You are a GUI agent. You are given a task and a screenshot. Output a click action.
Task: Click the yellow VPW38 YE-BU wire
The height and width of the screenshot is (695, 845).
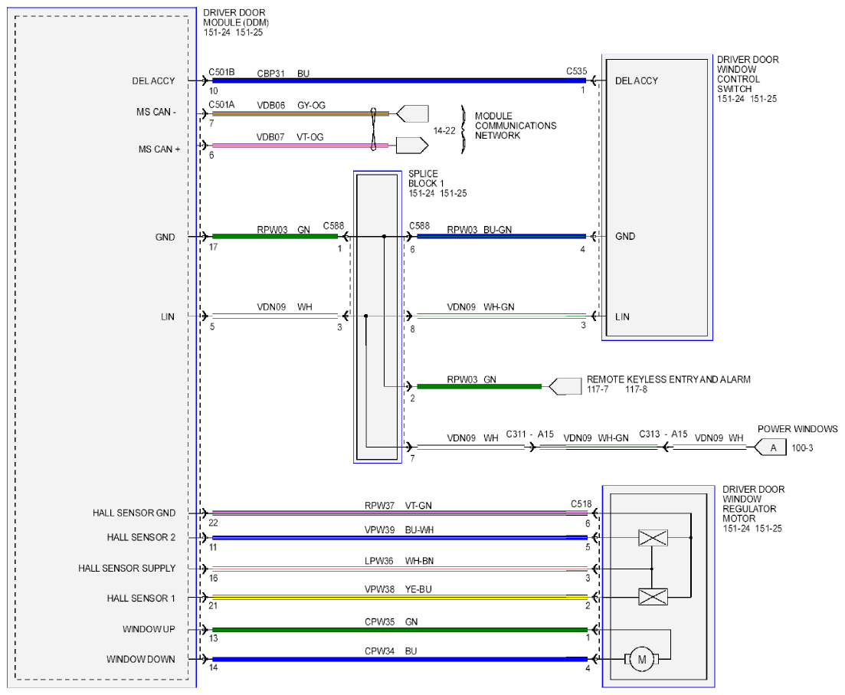400,598
